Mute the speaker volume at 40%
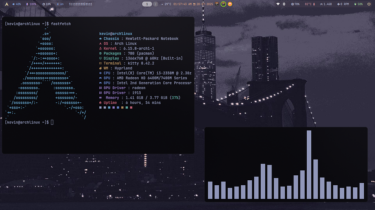Screen dimensions: 375x210 (17, 4)
